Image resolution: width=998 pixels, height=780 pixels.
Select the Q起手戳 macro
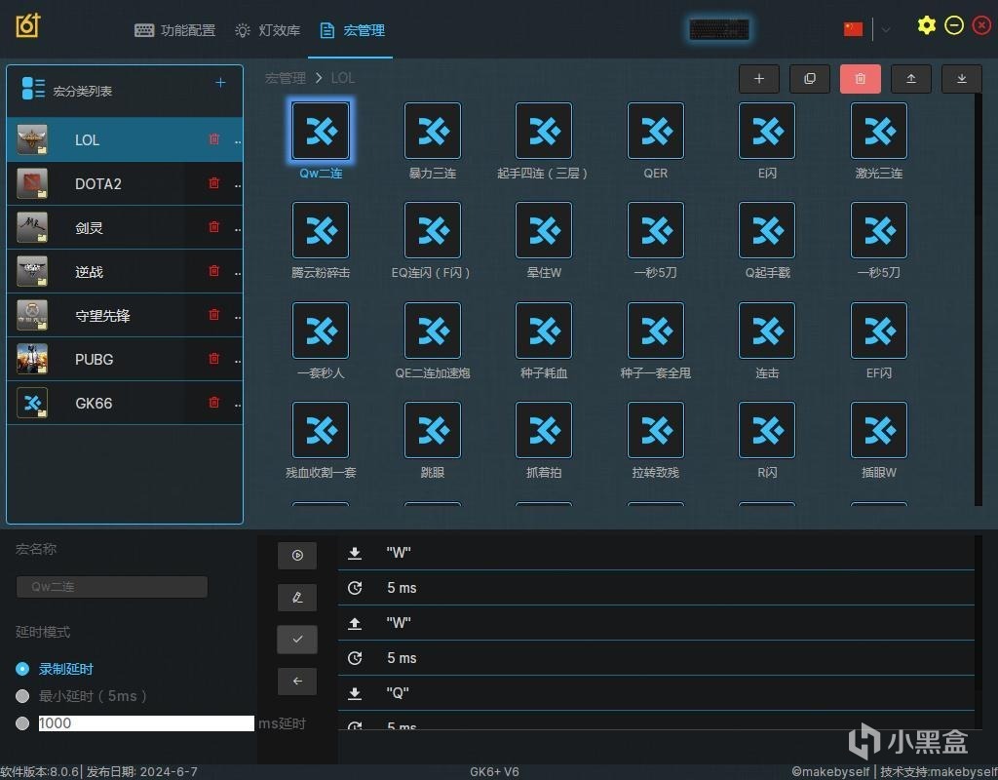click(x=767, y=230)
